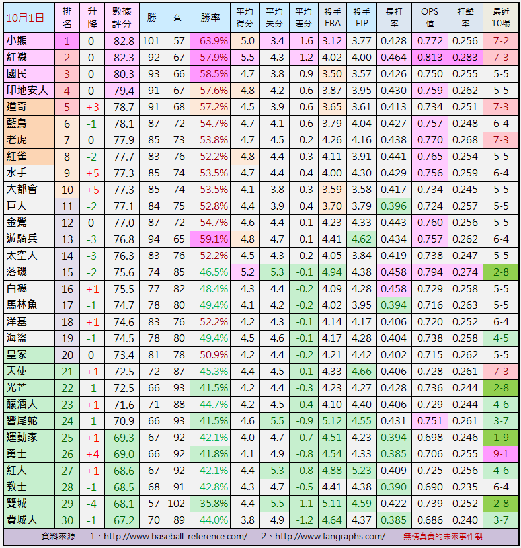This screenshot has width=521, height=548.
Task: Click the 63.9% win rate cell
Action: point(210,41)
